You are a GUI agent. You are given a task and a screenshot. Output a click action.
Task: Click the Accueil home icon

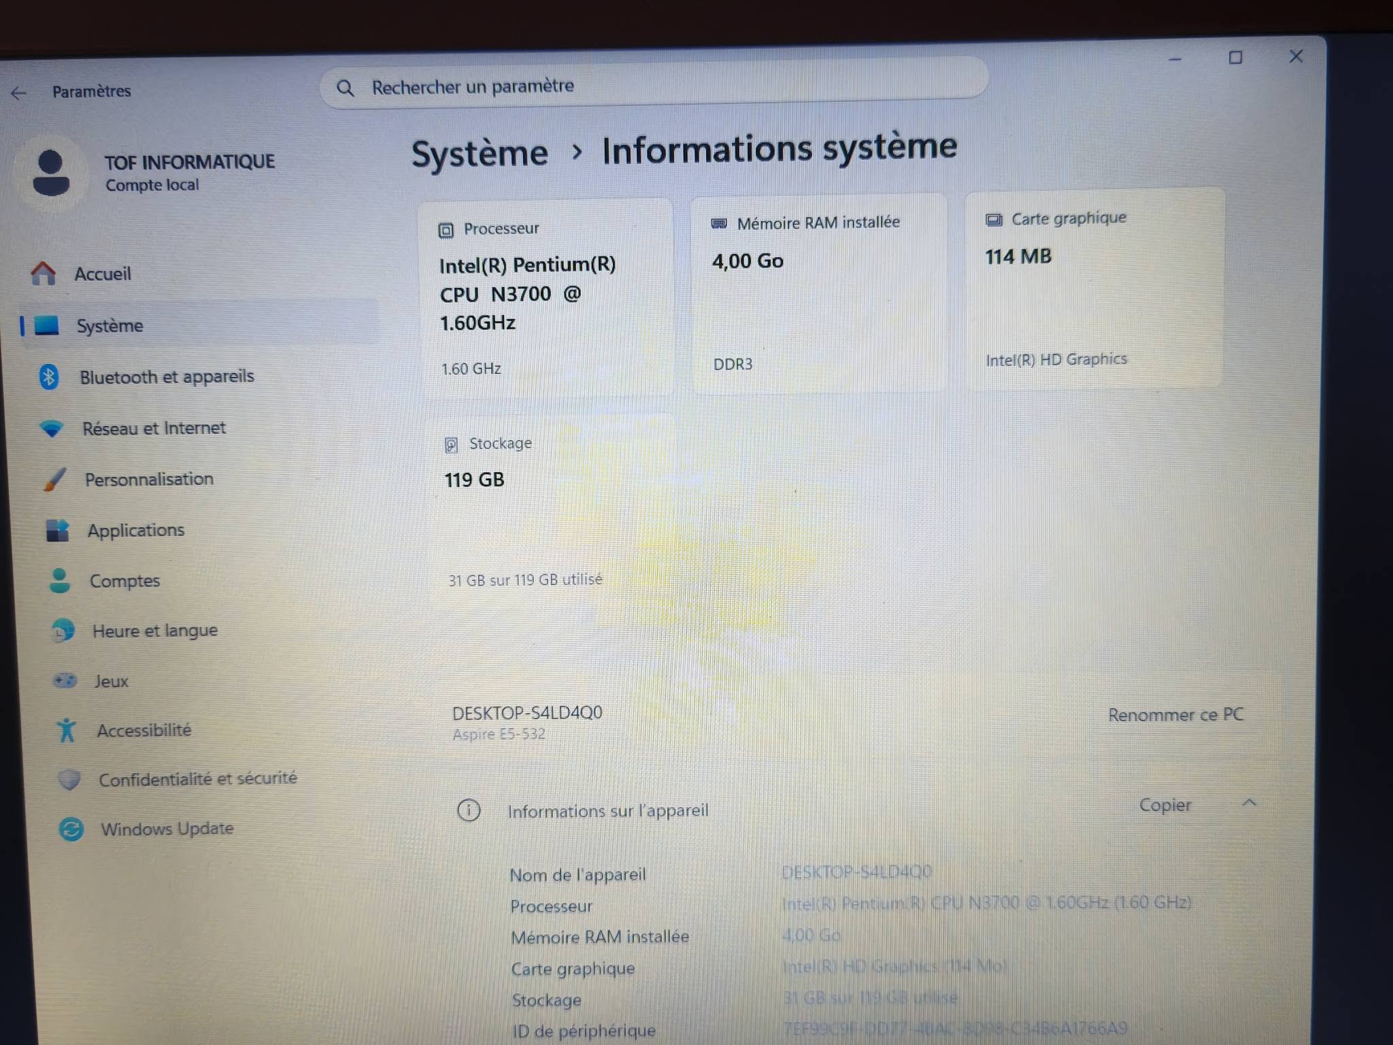[44, 273]
